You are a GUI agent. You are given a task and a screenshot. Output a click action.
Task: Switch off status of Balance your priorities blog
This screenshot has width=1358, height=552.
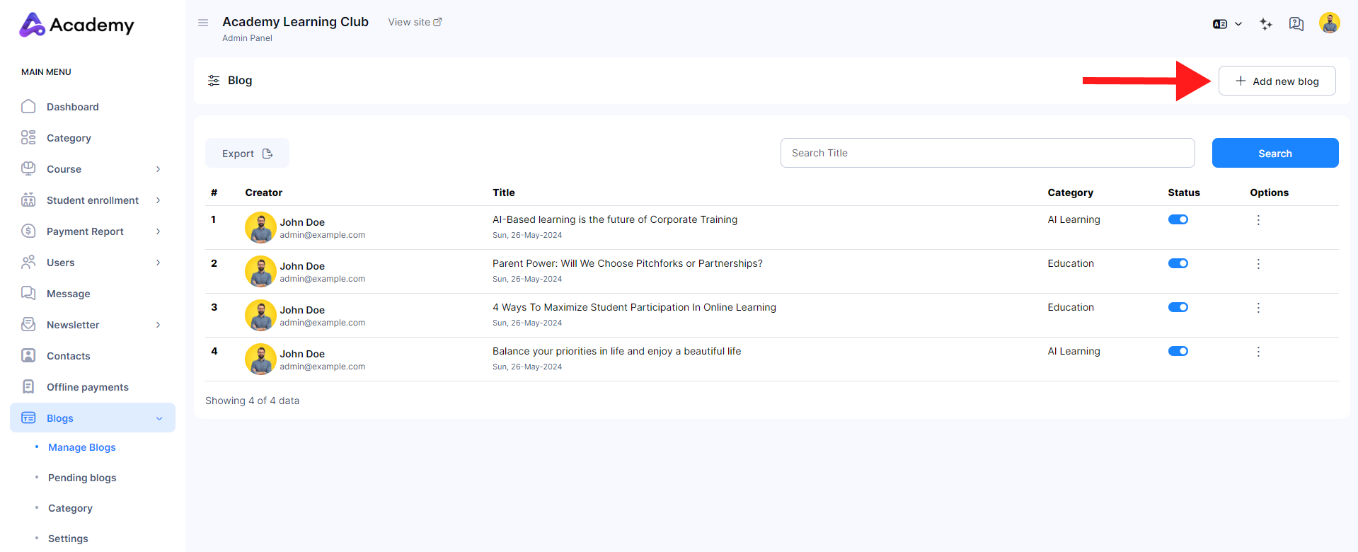pyautogui.click(x=1178, y=351)
